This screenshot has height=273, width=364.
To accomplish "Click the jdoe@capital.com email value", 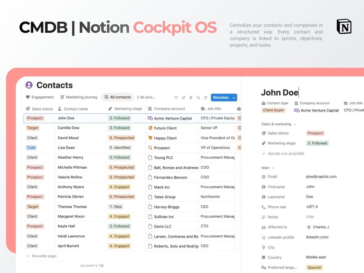I will pos(321,176).
